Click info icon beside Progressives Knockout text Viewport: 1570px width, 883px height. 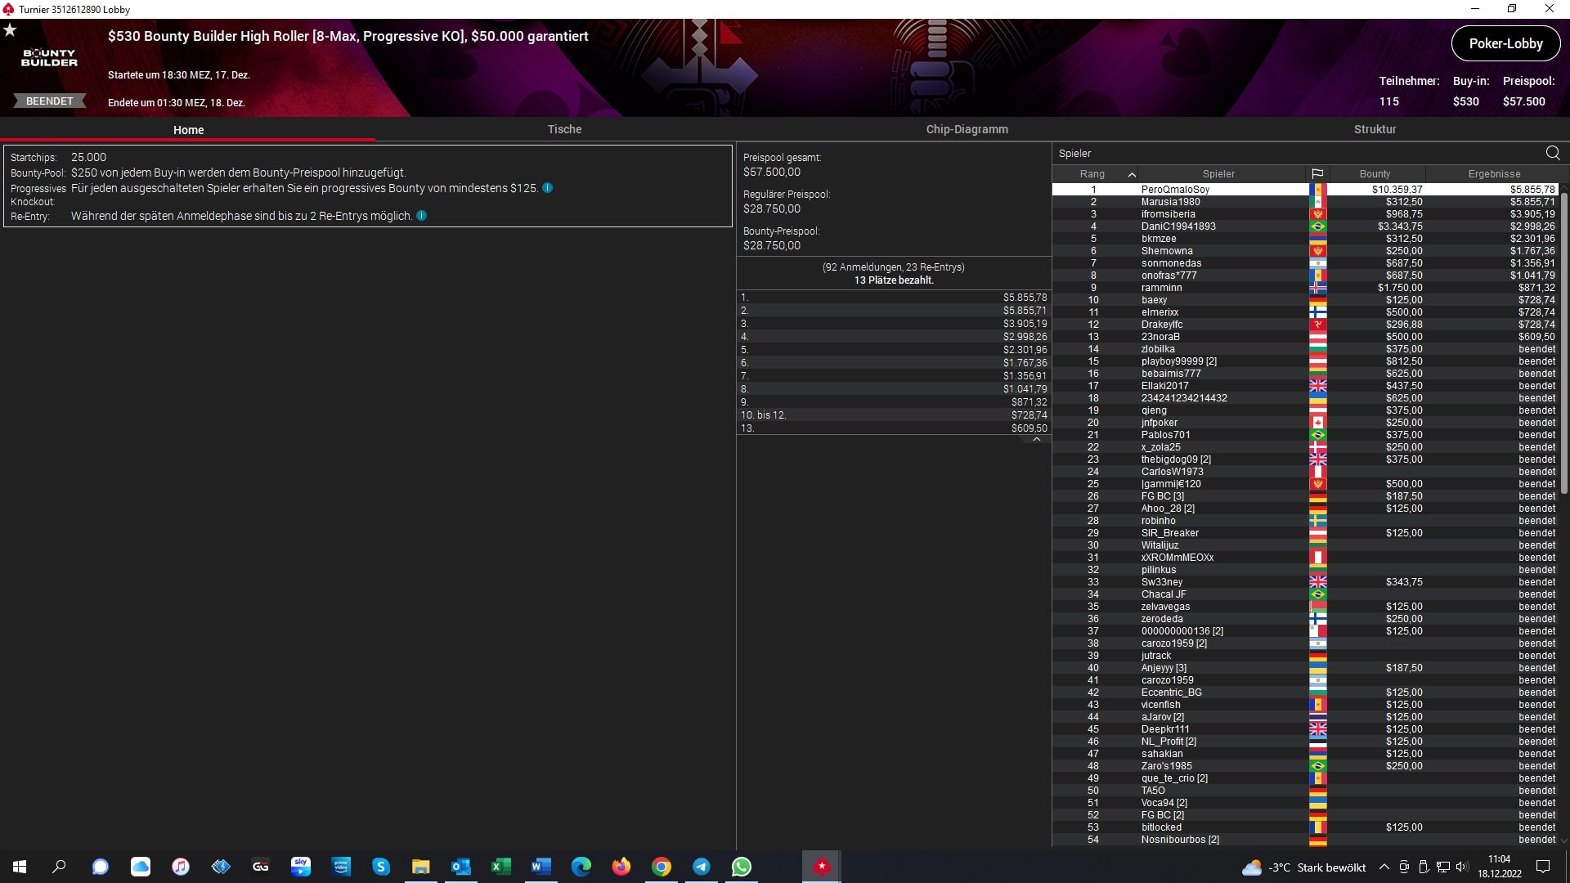(548, 188)
